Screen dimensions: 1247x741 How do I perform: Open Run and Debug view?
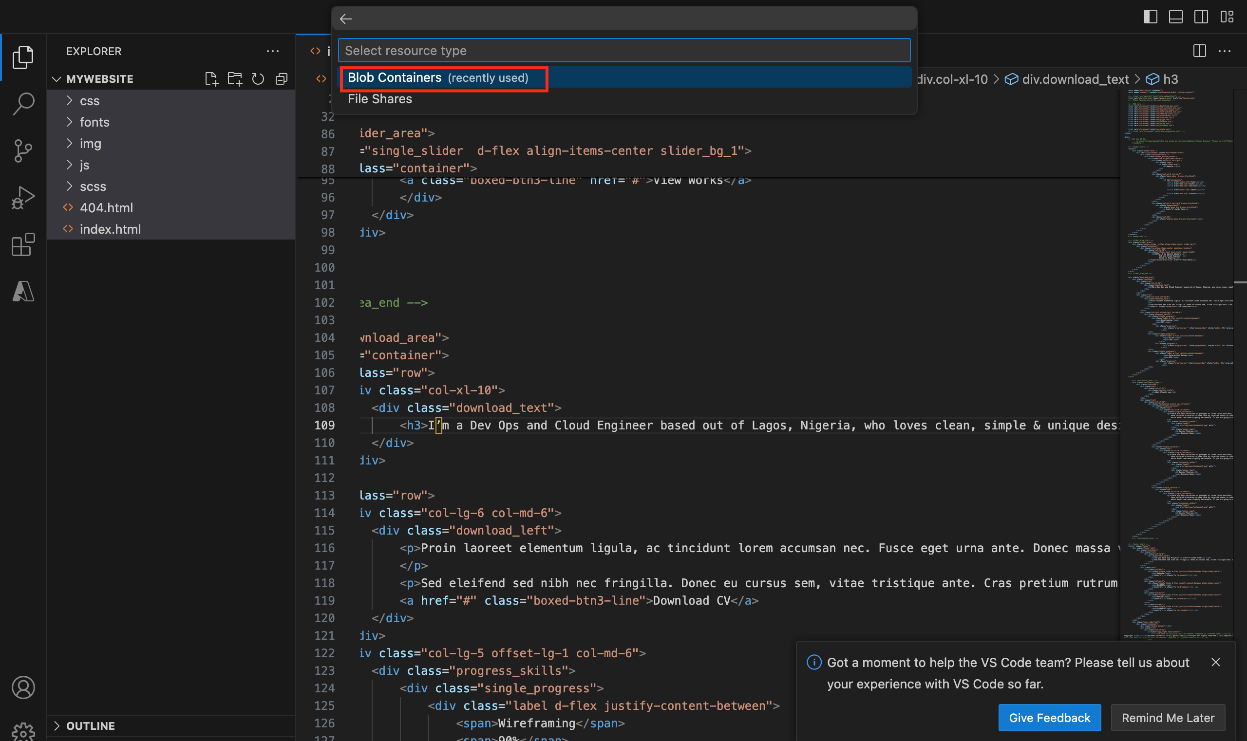23,198
